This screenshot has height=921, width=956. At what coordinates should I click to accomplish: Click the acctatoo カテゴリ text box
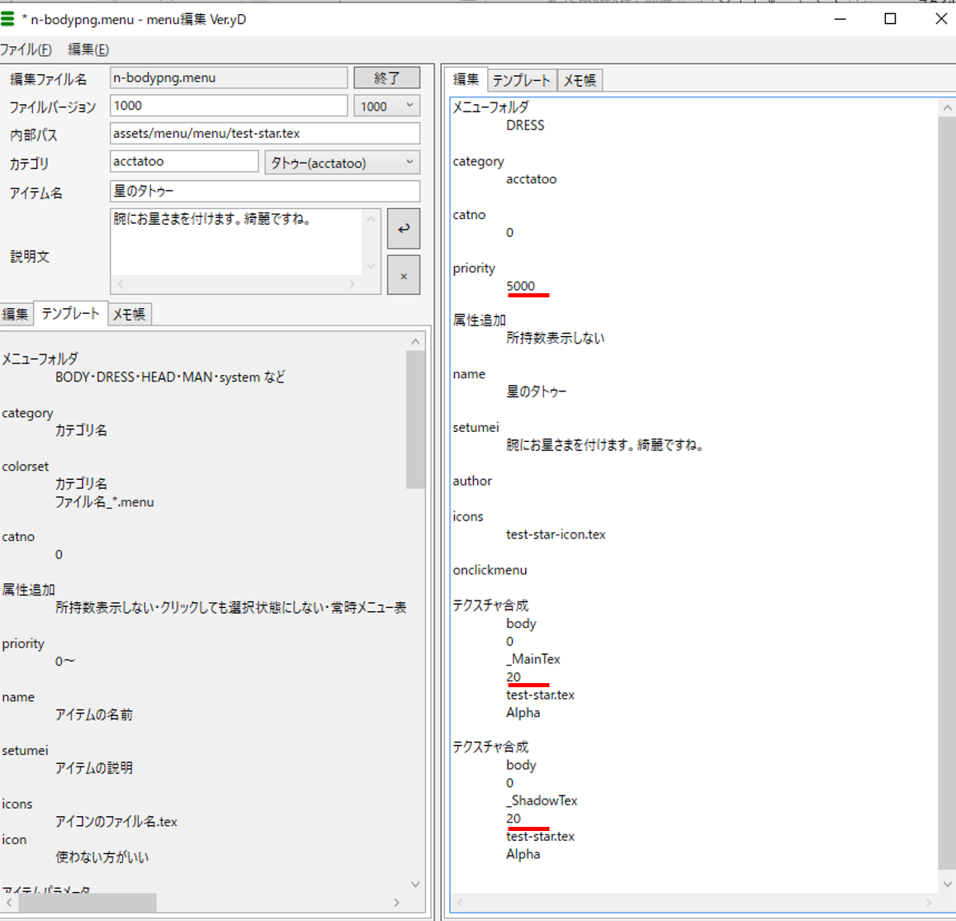pyautogui.click(x=183, y=162)
